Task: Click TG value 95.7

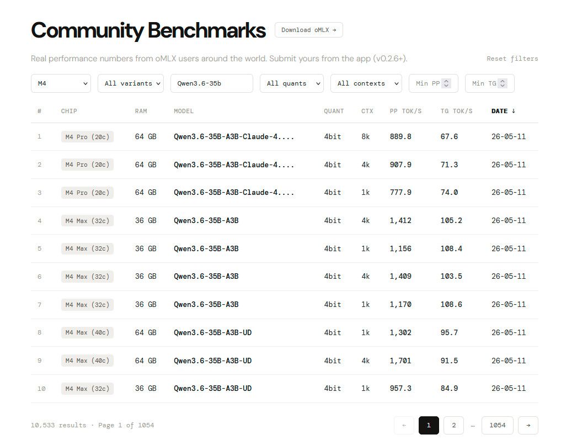Action: tap(449, 332)
